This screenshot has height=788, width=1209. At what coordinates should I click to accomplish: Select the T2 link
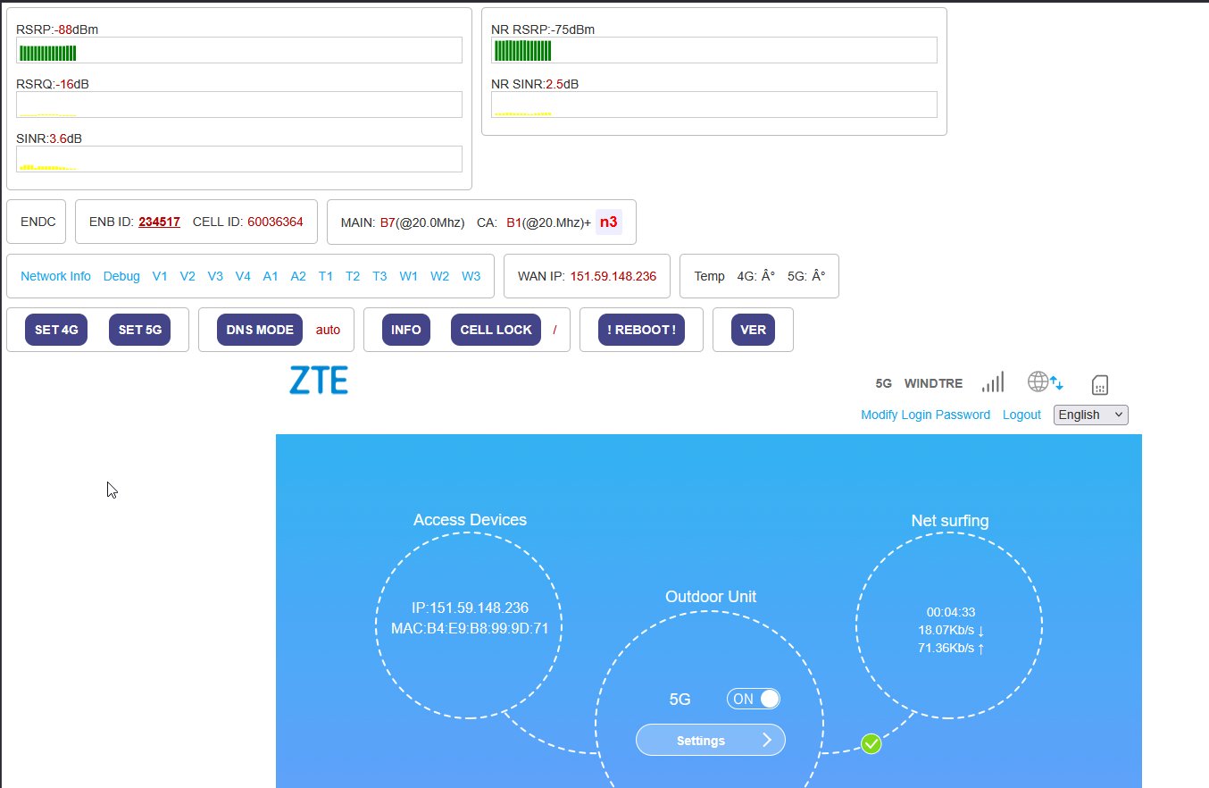coord(353,276)
